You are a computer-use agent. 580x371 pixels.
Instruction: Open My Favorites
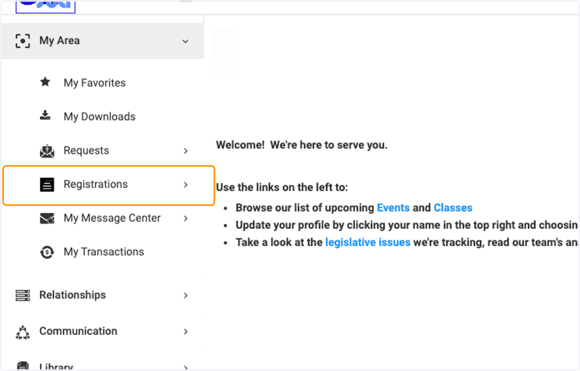(x=95, y=83)
